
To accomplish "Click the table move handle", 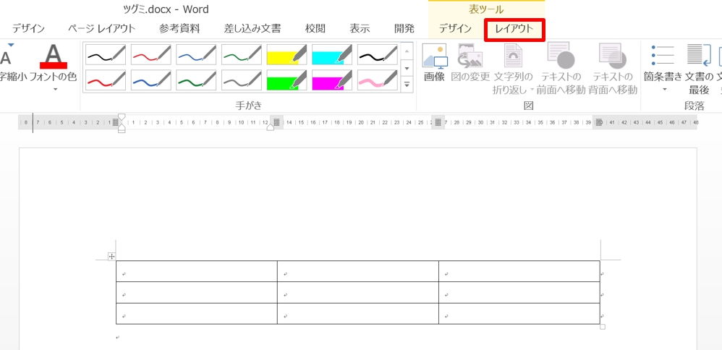I will pyautogui.click(x=111, y=256).
